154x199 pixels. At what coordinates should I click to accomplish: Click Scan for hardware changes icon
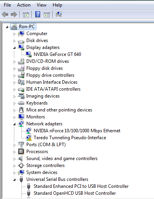tap(59, 14)
